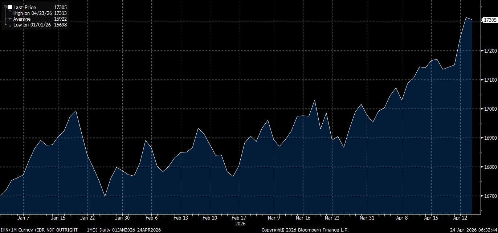Click the Apr 22 date axis label
This screenshot has width=498, height=233.
click(x=460, y=218)
